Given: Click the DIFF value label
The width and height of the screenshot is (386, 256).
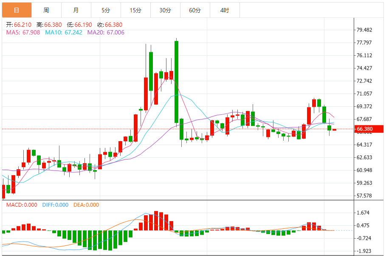Looking at the screenshot, I should pos(55,205).
